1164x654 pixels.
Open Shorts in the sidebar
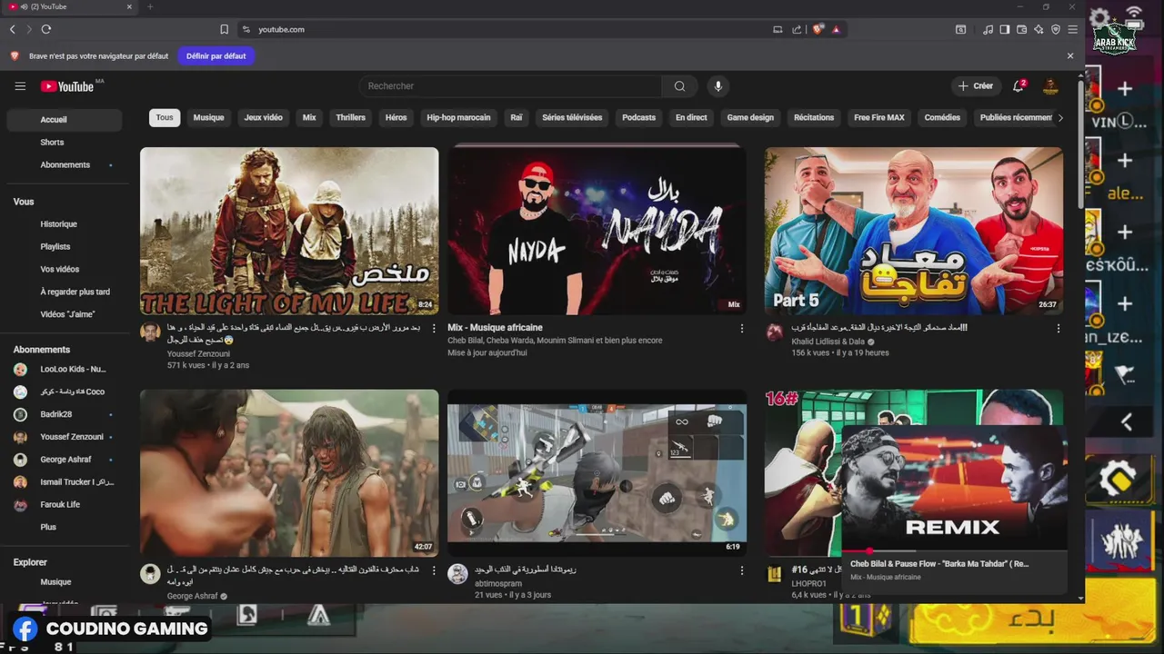(x=65, y=143)
